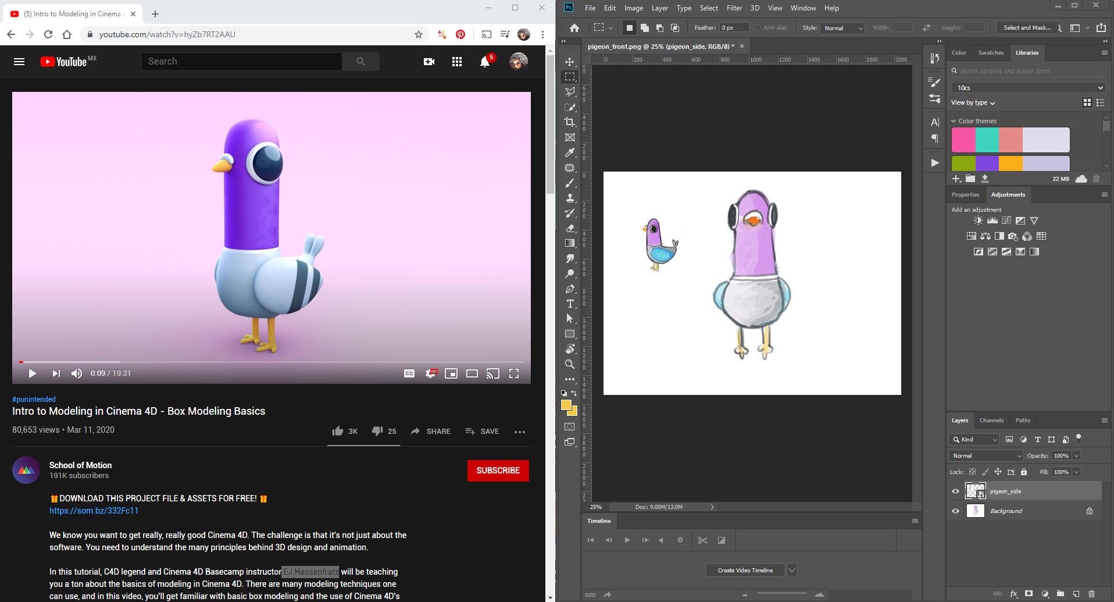Toggle the Anti-alias checkbox

click(758, 28)
